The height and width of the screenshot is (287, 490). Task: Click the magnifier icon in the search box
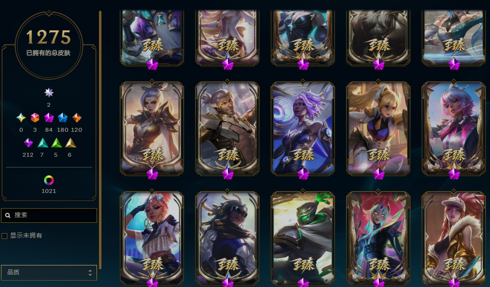pyautogui.click(x=8, y=215)
